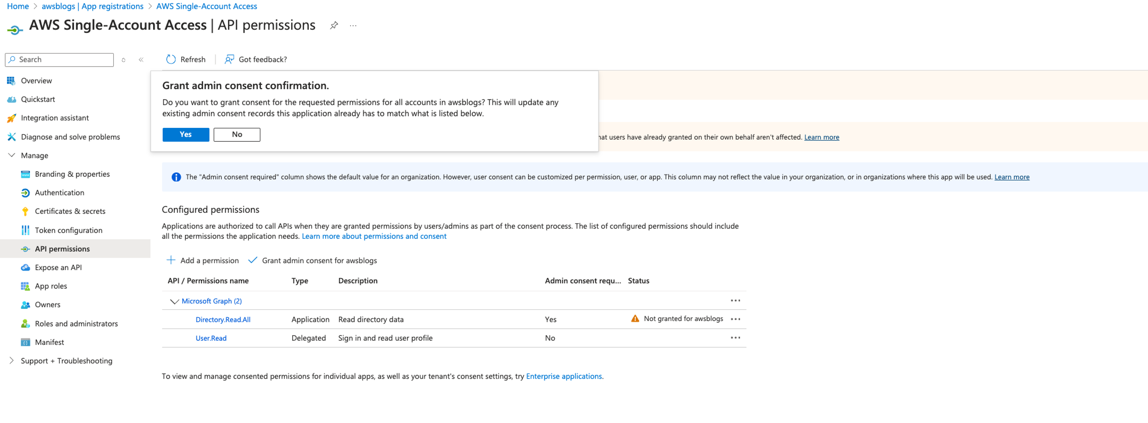The width and height of the screenshot is (1148, 423).
Task: Open more options for Directory.Read.All row
Action: 735,319
